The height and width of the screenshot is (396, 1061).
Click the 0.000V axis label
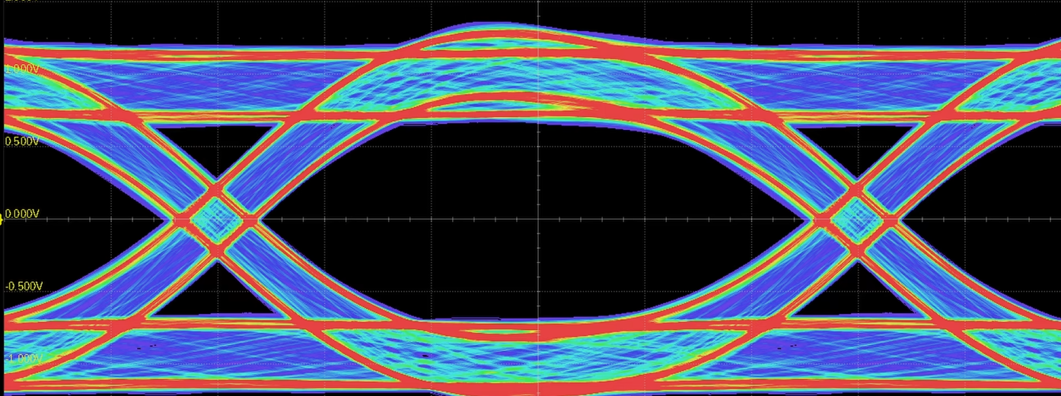pyautogui.click(x=22, y=214)
